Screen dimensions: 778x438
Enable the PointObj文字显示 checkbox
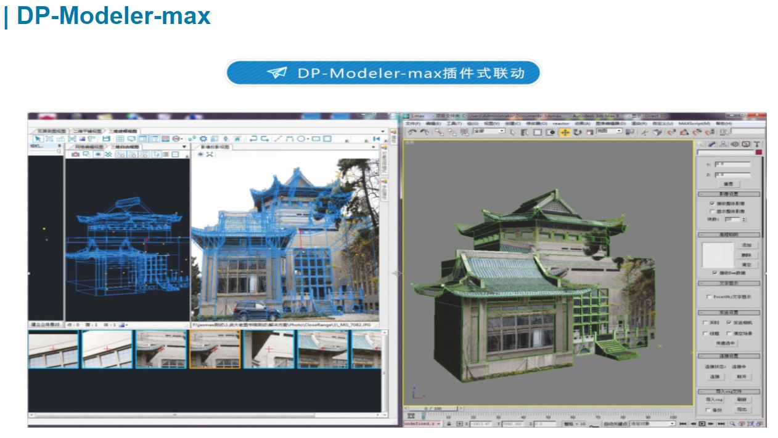click(x=709, y=297)
